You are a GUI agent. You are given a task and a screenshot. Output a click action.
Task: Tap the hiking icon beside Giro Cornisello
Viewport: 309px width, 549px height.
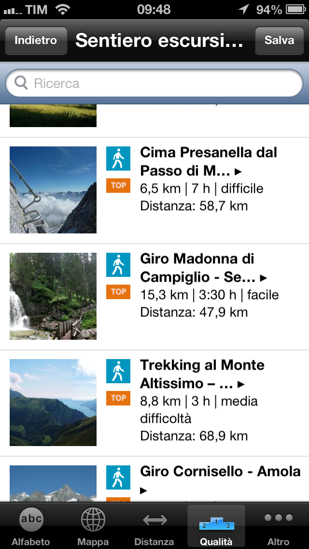click(118, 477)
